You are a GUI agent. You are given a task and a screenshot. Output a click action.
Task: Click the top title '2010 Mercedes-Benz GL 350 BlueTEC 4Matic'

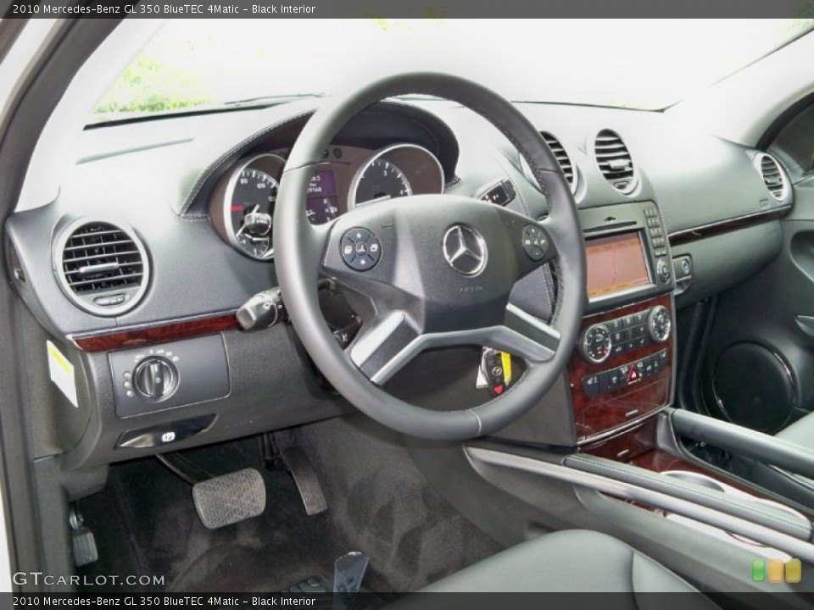click(126, 8)
